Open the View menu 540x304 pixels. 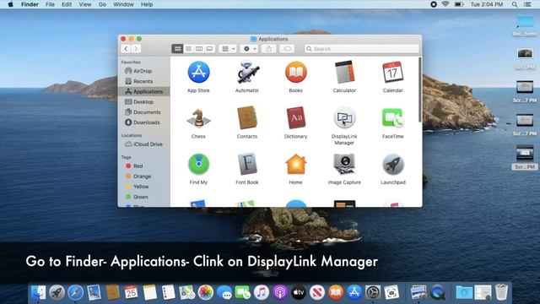[x=84, y=4]
